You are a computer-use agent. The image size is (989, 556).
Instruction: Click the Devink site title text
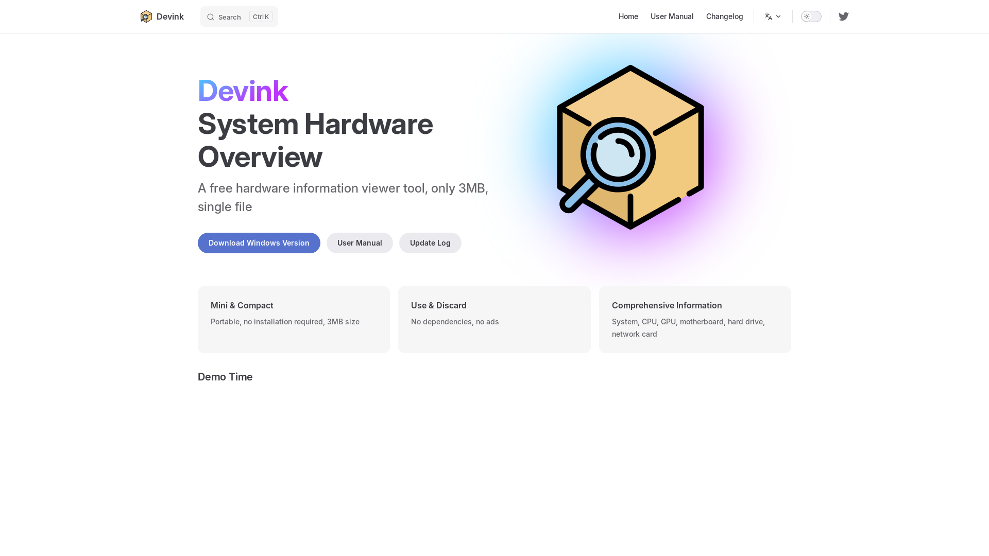(x=170, y=16)
